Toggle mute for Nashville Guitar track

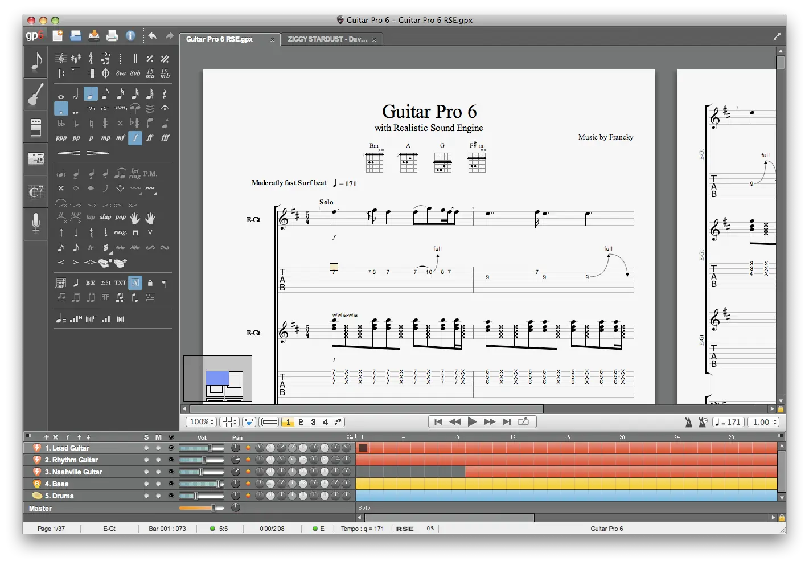point(158,472)
